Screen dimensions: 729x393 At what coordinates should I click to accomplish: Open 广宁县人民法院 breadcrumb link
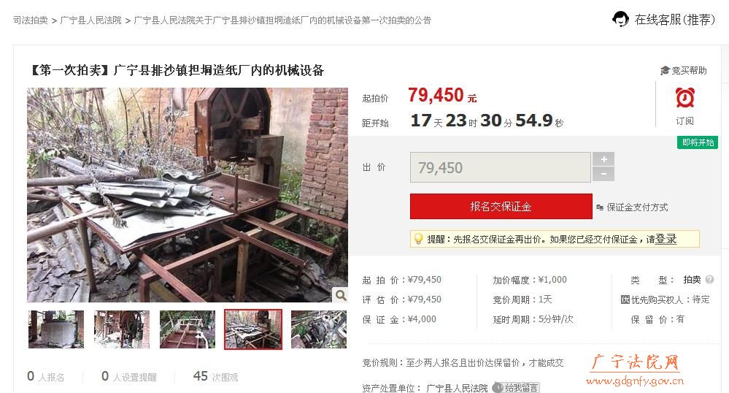pyautogui.click(x=91, y=20)
